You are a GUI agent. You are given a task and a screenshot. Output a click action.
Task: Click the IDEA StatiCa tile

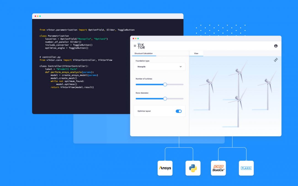click(x=218, y=168)
